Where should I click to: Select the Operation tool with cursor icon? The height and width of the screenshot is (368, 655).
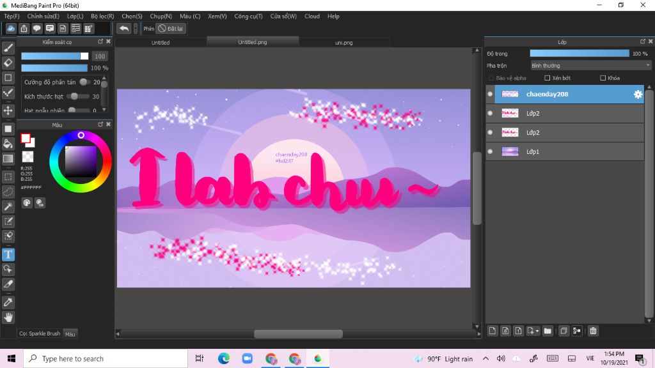[8, 269]
